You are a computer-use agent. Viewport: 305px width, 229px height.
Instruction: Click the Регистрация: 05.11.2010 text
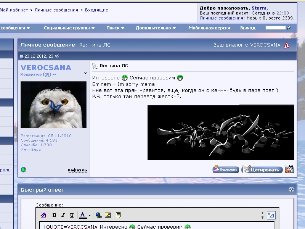coord(46,135)
